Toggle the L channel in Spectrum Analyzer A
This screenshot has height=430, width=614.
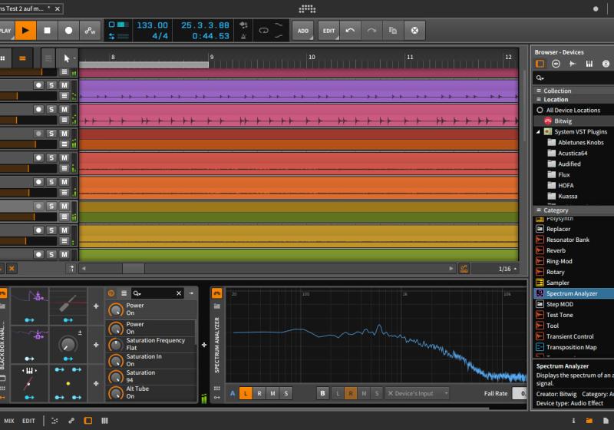245,393
